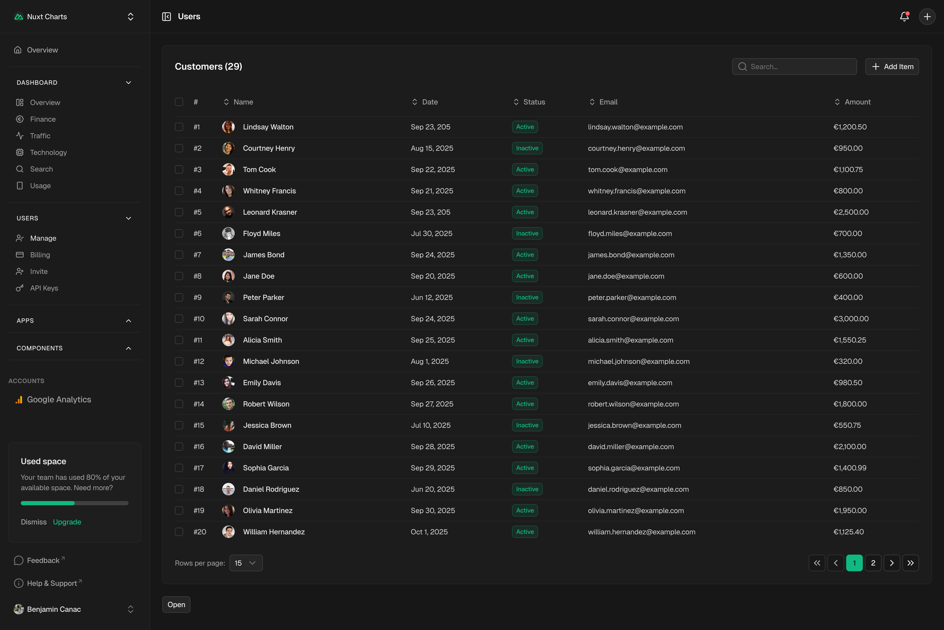
Task: Jump to last page double-arrow icon
Action: click(910, 563)
